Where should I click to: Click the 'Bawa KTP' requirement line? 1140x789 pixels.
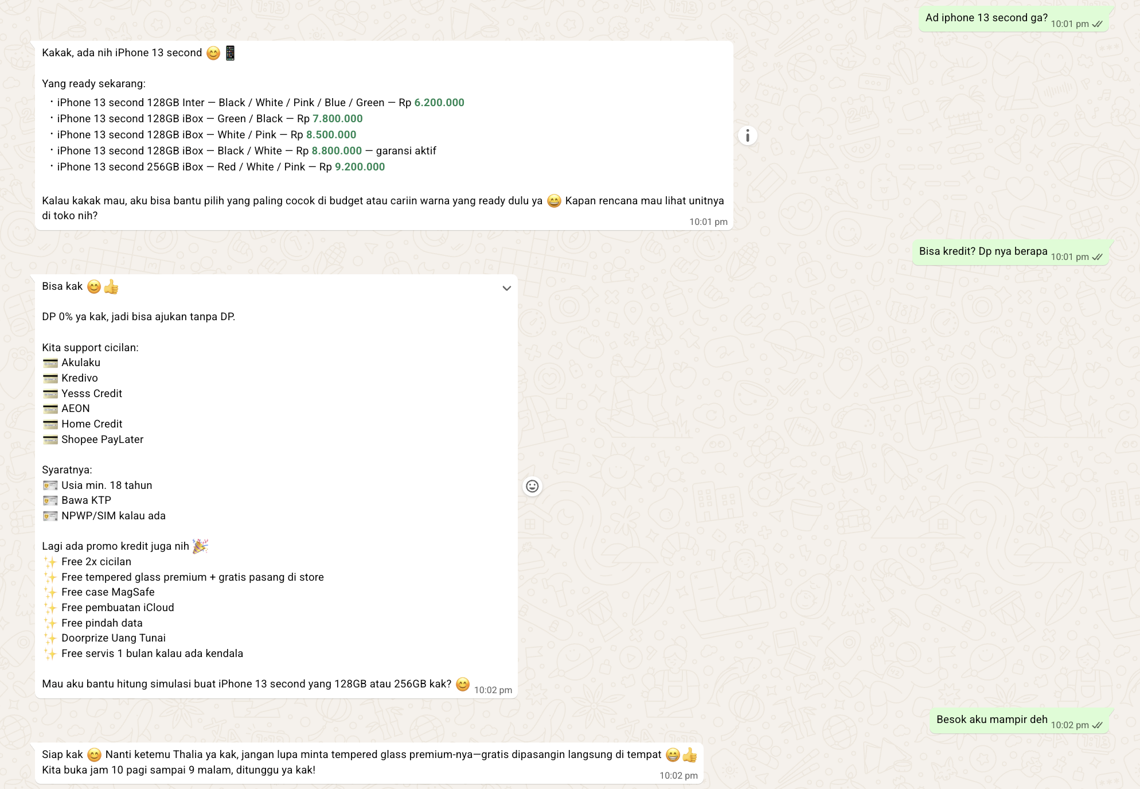(77, 500)
